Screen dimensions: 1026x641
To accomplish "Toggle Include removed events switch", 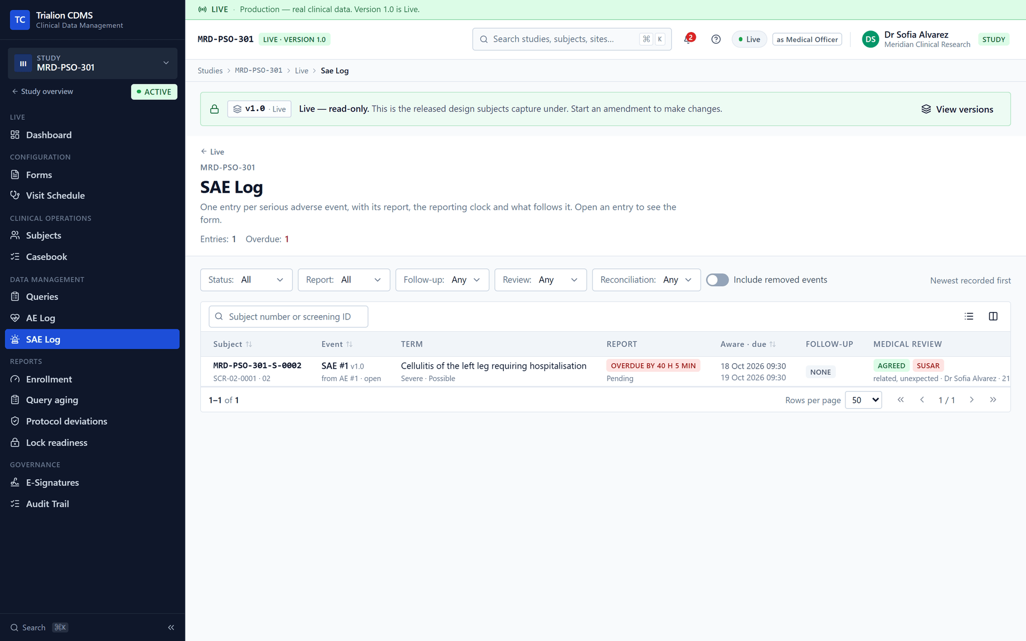I will 717,280.
